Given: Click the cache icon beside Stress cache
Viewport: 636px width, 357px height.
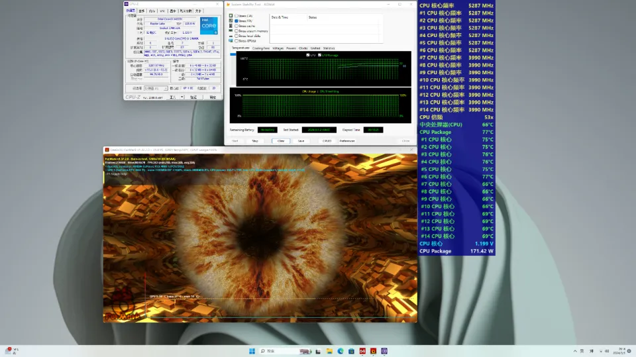Looking at the screenshot, I should pos(231,26).
